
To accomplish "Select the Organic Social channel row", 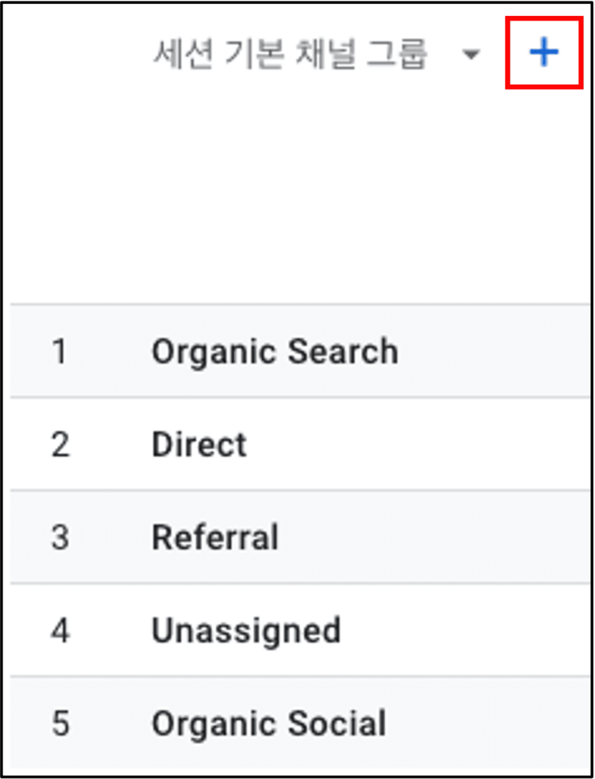I will point(300,723).
